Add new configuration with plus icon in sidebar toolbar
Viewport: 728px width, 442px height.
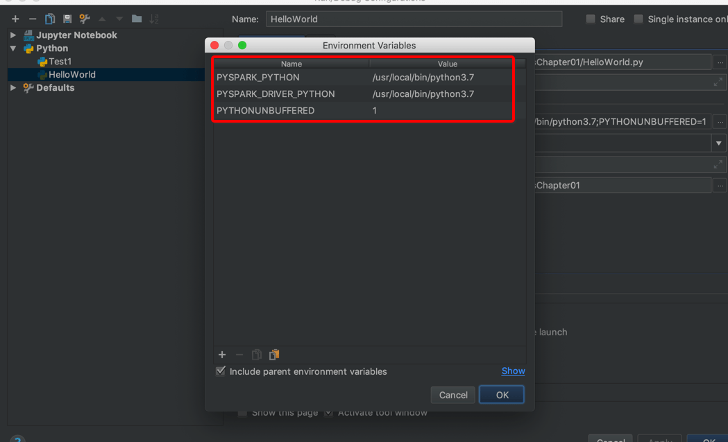(x=15, y=19)
